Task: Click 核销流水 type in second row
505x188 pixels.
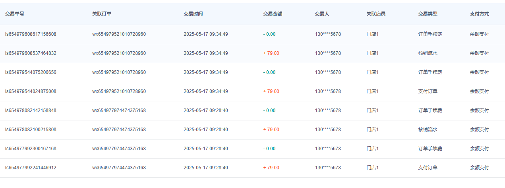Action: coord(428,53)
